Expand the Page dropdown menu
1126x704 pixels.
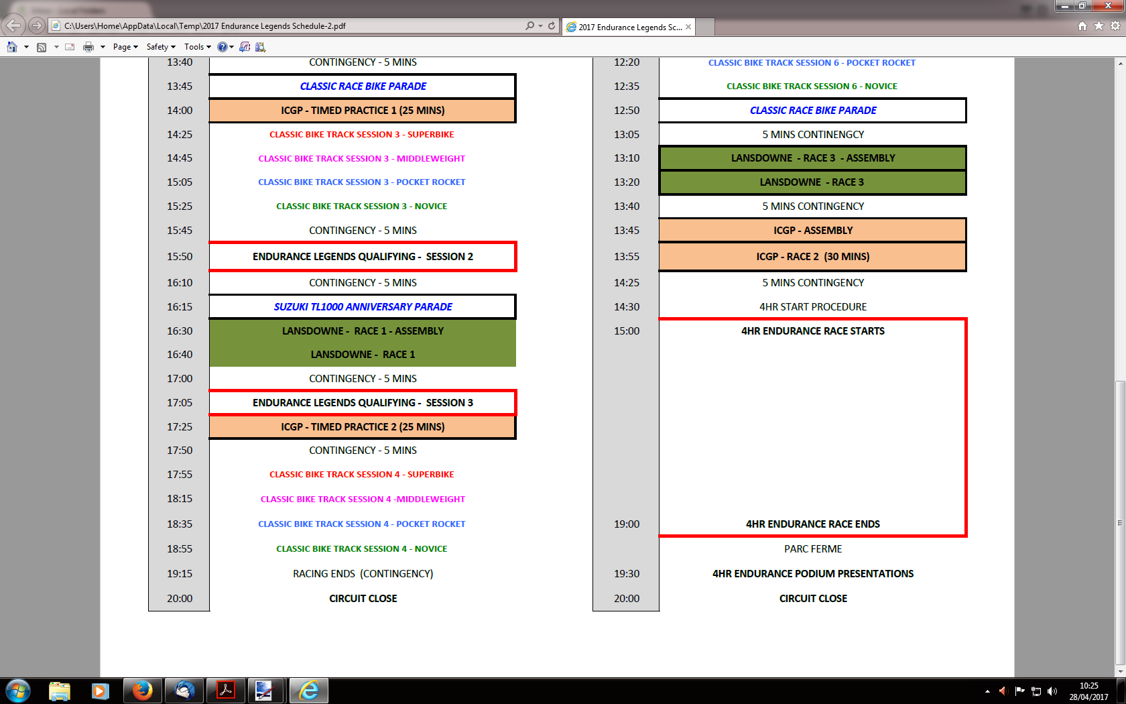point(125,47)
